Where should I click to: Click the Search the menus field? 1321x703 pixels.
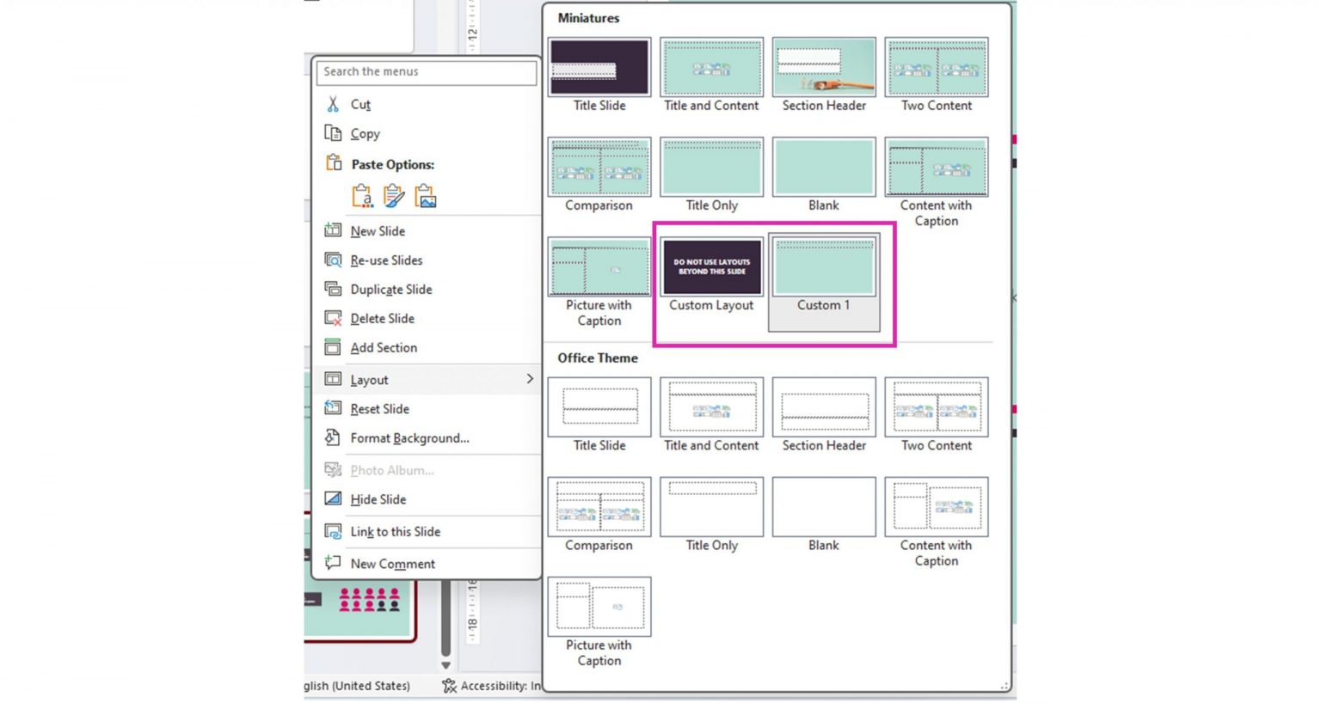click(427, 72)
